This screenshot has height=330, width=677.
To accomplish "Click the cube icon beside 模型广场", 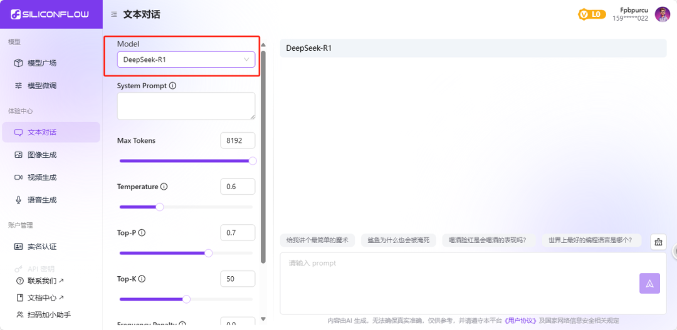I will coord(18,63).
